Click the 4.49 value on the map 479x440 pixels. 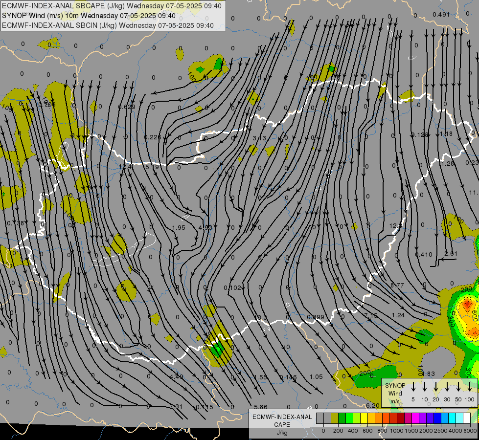[176, 376]
